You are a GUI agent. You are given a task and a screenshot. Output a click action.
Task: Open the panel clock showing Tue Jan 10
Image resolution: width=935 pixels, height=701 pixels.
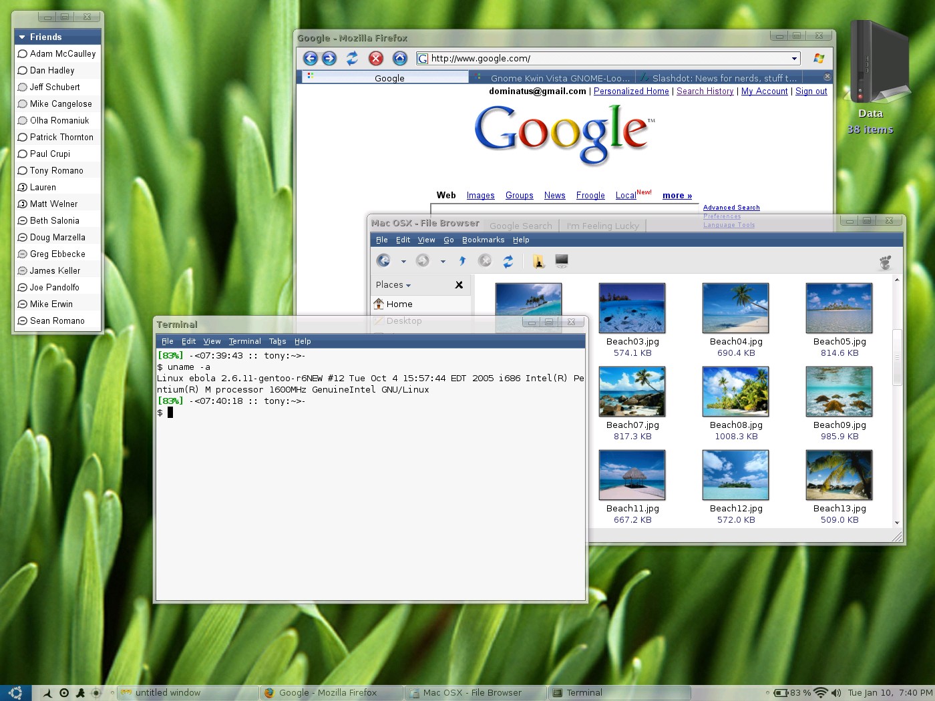pyautogui.click(x=890, y=693)
